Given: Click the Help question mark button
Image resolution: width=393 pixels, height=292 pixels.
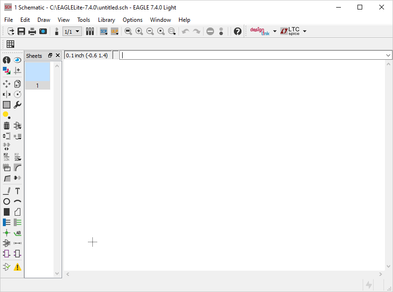Looking at the screenshot, I should (x=238, y=31).
